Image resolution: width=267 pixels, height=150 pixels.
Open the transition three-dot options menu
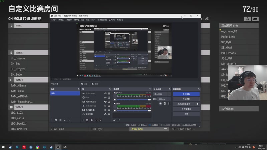pyautogui.click(x=169, y=104)
